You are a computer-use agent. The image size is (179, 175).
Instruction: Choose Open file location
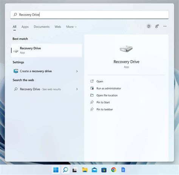pyautogui.click(x=107, y=95)
